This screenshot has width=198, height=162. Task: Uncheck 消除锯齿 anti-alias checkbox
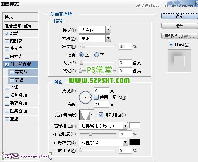(101, 114)
